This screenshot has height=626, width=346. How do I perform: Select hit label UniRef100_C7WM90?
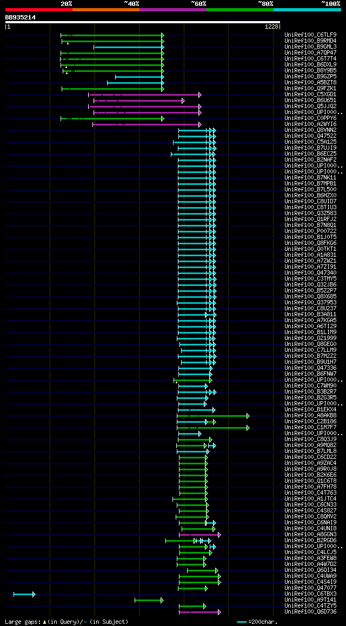pyautogui.click(x=310, y=385)
